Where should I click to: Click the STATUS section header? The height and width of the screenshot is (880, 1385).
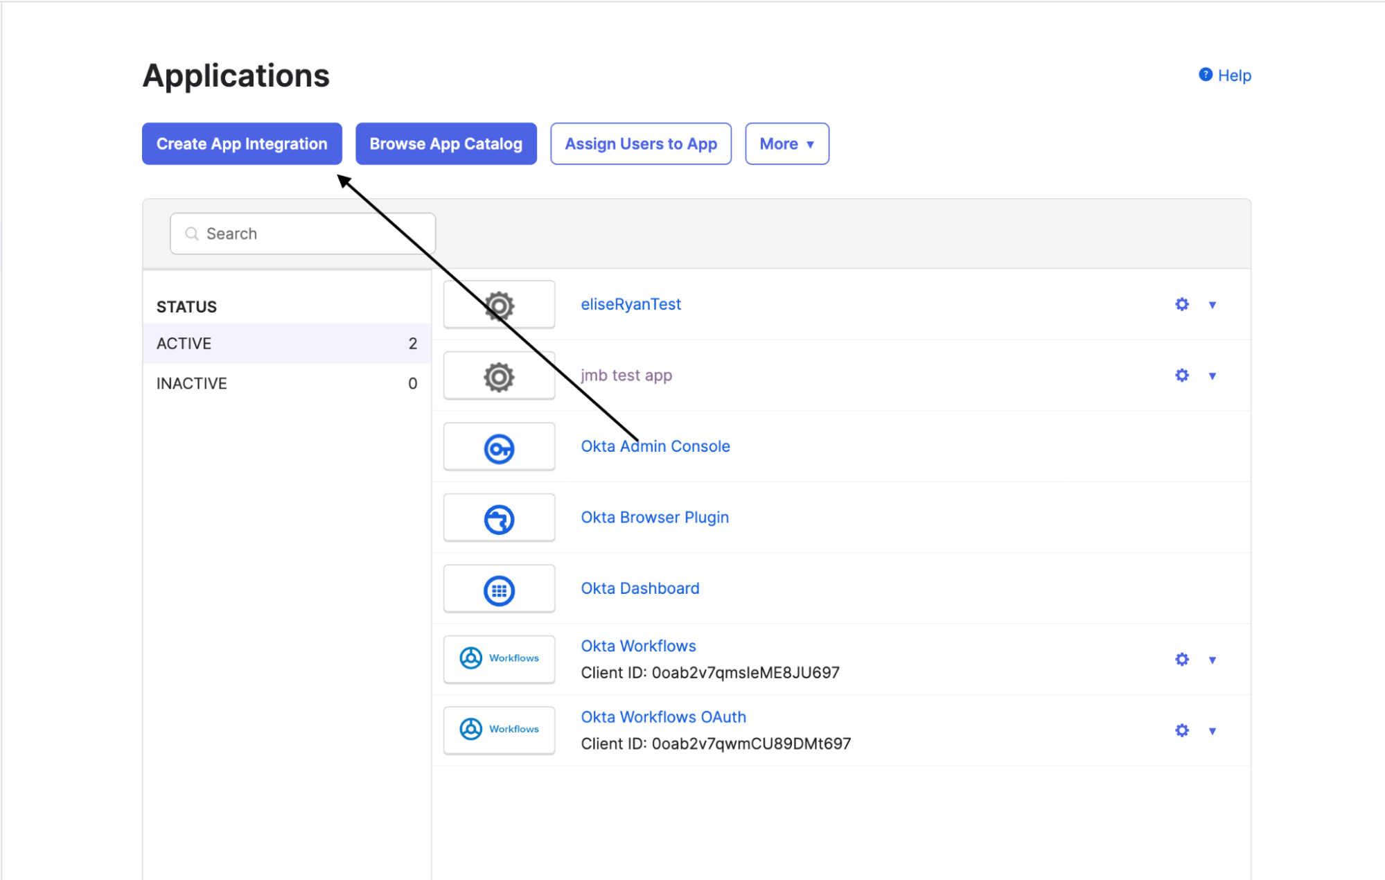186,307
